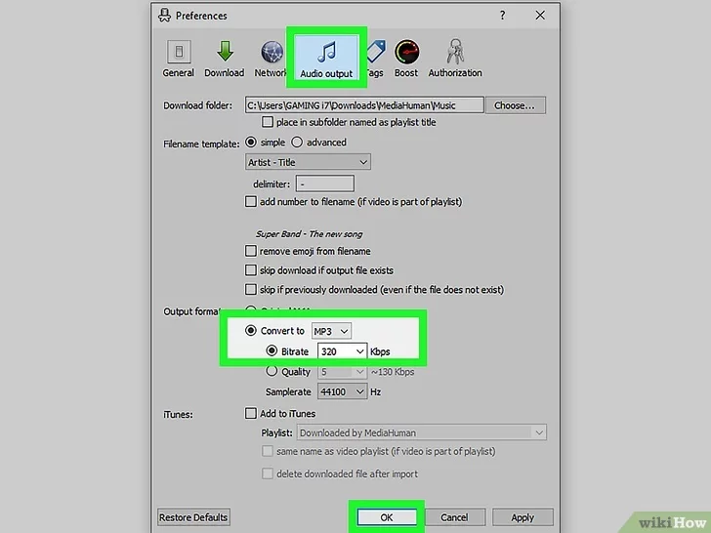Select the advanced filename template option

pos(297,143)
